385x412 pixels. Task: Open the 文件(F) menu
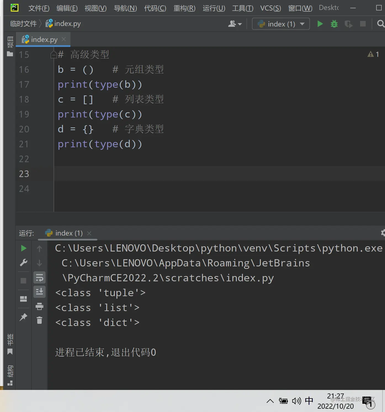click(x=39, y=8)
